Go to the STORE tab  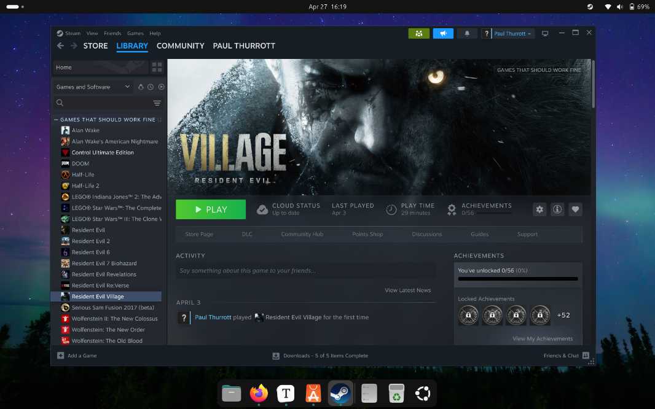click(x=95, y=46)
